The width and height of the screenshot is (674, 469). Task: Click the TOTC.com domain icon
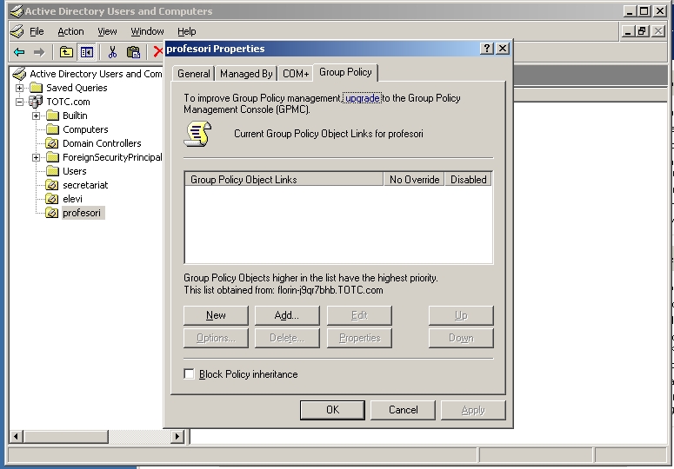[36, 102]
